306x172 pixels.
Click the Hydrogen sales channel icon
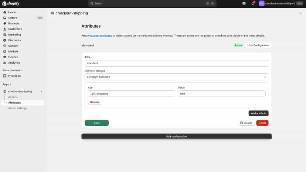[5, 76]
